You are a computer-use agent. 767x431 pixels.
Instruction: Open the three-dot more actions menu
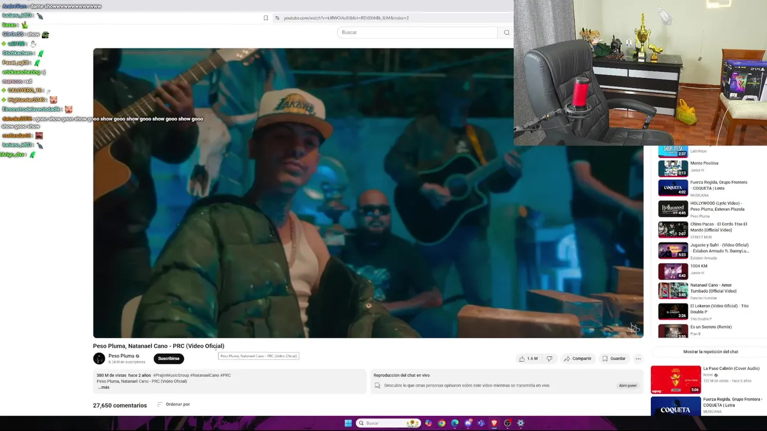tap(638, 359)
